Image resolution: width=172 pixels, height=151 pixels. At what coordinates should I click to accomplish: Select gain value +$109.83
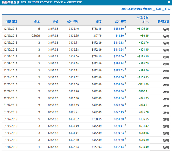[x=143, y=77]
